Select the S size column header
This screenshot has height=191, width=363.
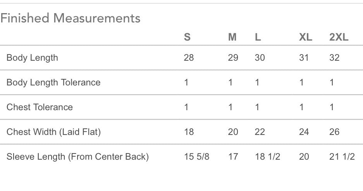click(x=187, y=37)
